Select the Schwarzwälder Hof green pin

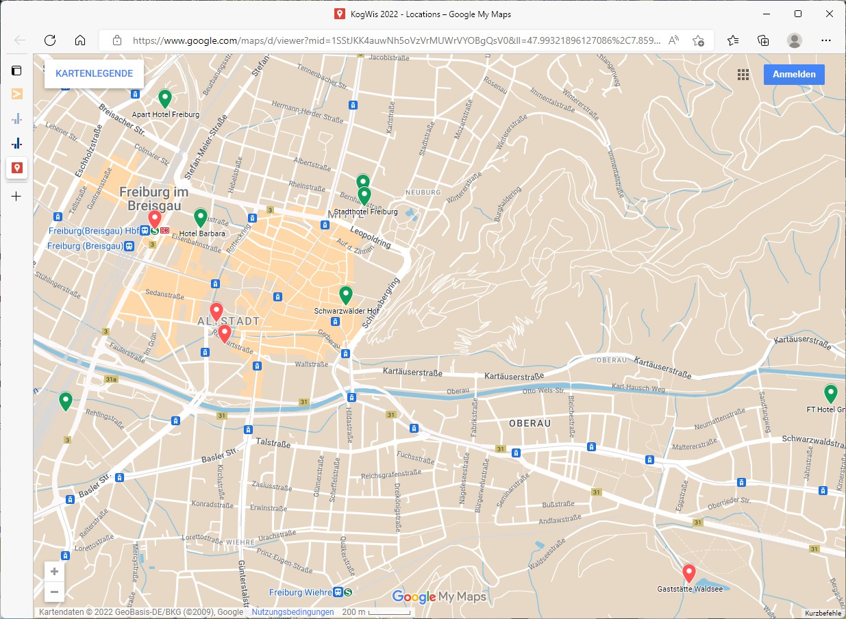(x=346, y=295)
